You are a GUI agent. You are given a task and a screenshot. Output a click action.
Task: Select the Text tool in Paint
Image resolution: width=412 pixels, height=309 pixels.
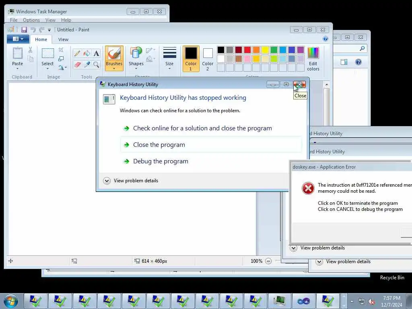(x=96, y=54)
